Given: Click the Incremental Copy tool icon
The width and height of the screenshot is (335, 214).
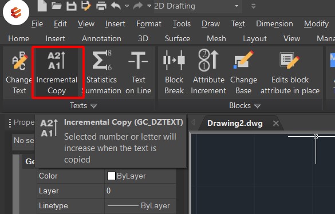Looking at the screenshot, I should point(56,61).
